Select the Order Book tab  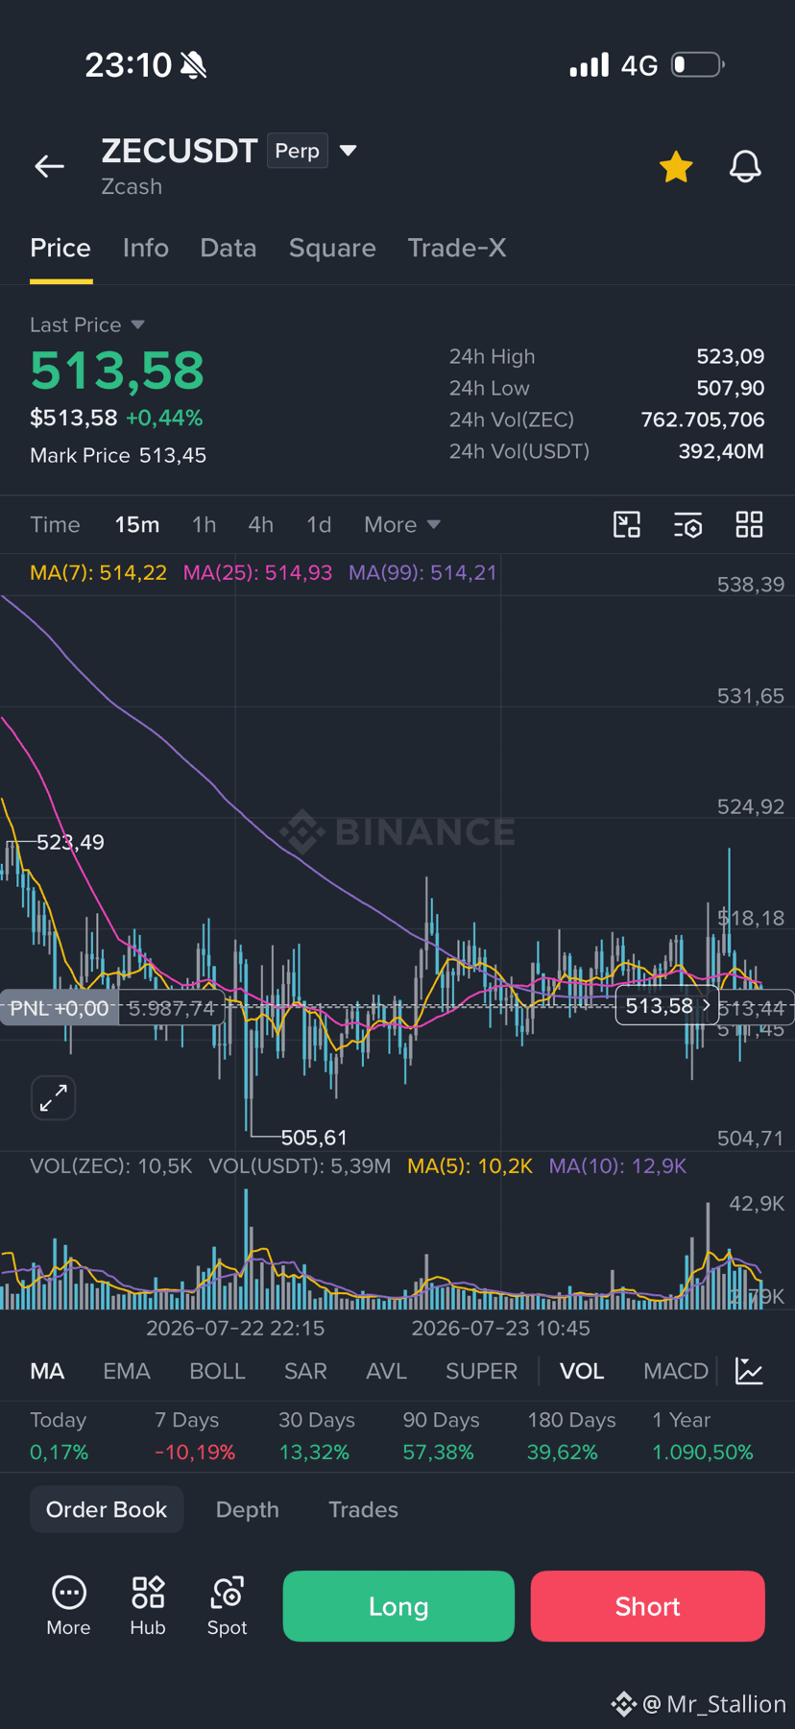click(x=107, y=1509)
